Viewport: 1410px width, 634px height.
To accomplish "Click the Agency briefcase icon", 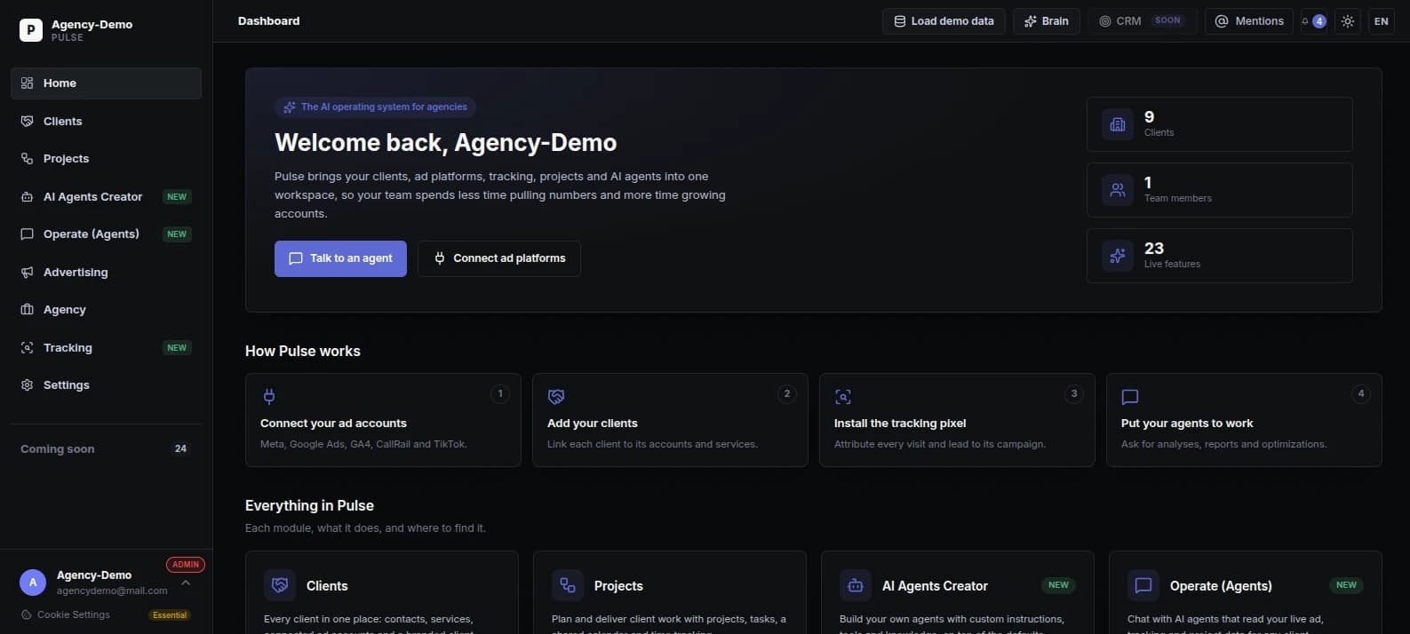I will [27, 309].
